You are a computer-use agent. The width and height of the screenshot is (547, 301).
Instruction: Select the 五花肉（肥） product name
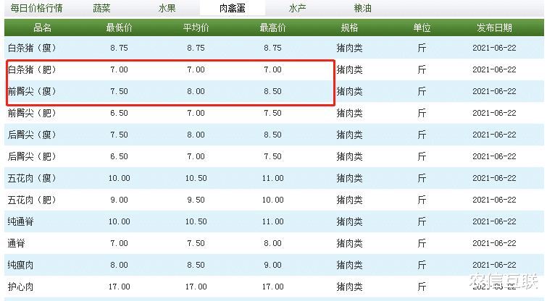[x=32, y=200]
